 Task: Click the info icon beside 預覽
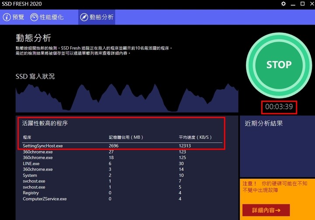[x=7, y=17]
